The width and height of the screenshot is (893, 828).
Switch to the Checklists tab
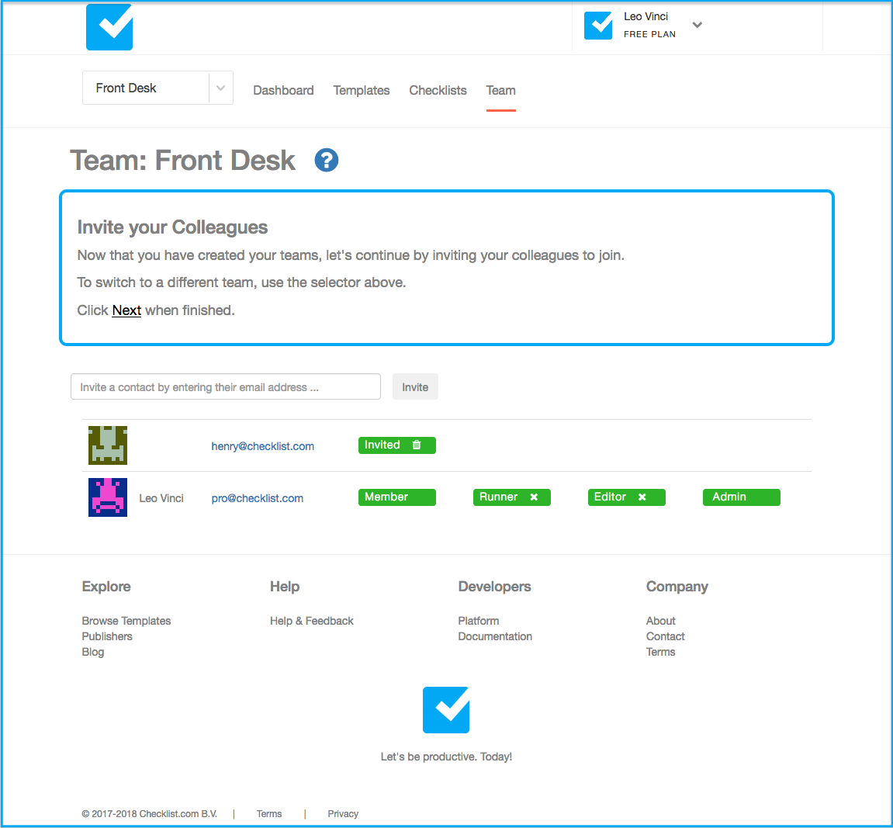click(x=438, y=91)
